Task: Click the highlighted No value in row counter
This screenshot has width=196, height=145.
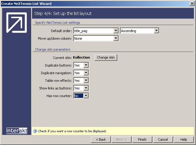Action: (x=78, y=96)
